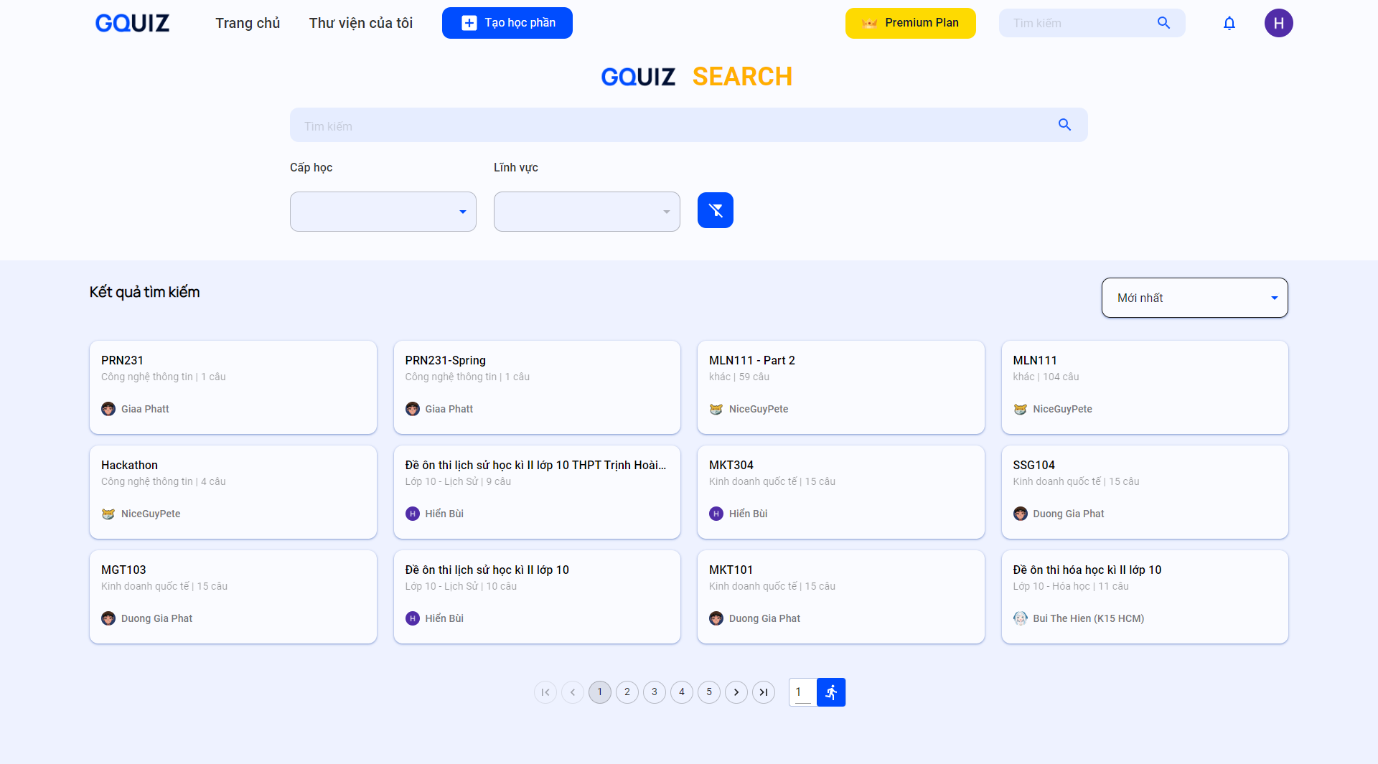The width and height of the screenshot is (1378, 764).
Task: Focus the page number jump input
Action: (x=803, y=692)
